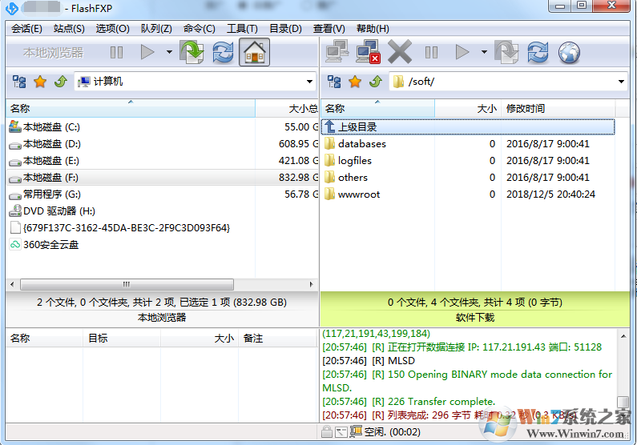637x445 pixels.
Task: Toggle folder tree view in local pane
Action: tap(19, 82)
